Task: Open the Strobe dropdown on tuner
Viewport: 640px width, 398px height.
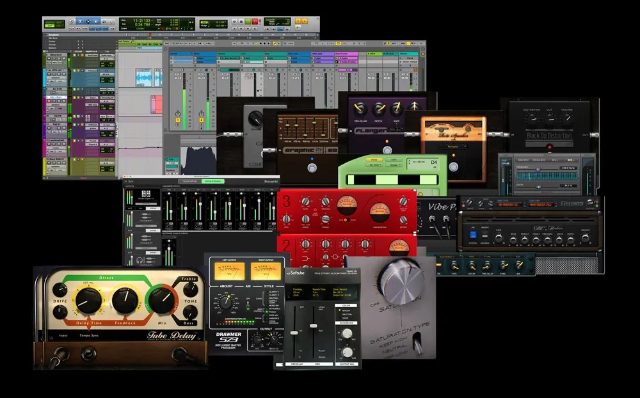Action: pos(394,165)
